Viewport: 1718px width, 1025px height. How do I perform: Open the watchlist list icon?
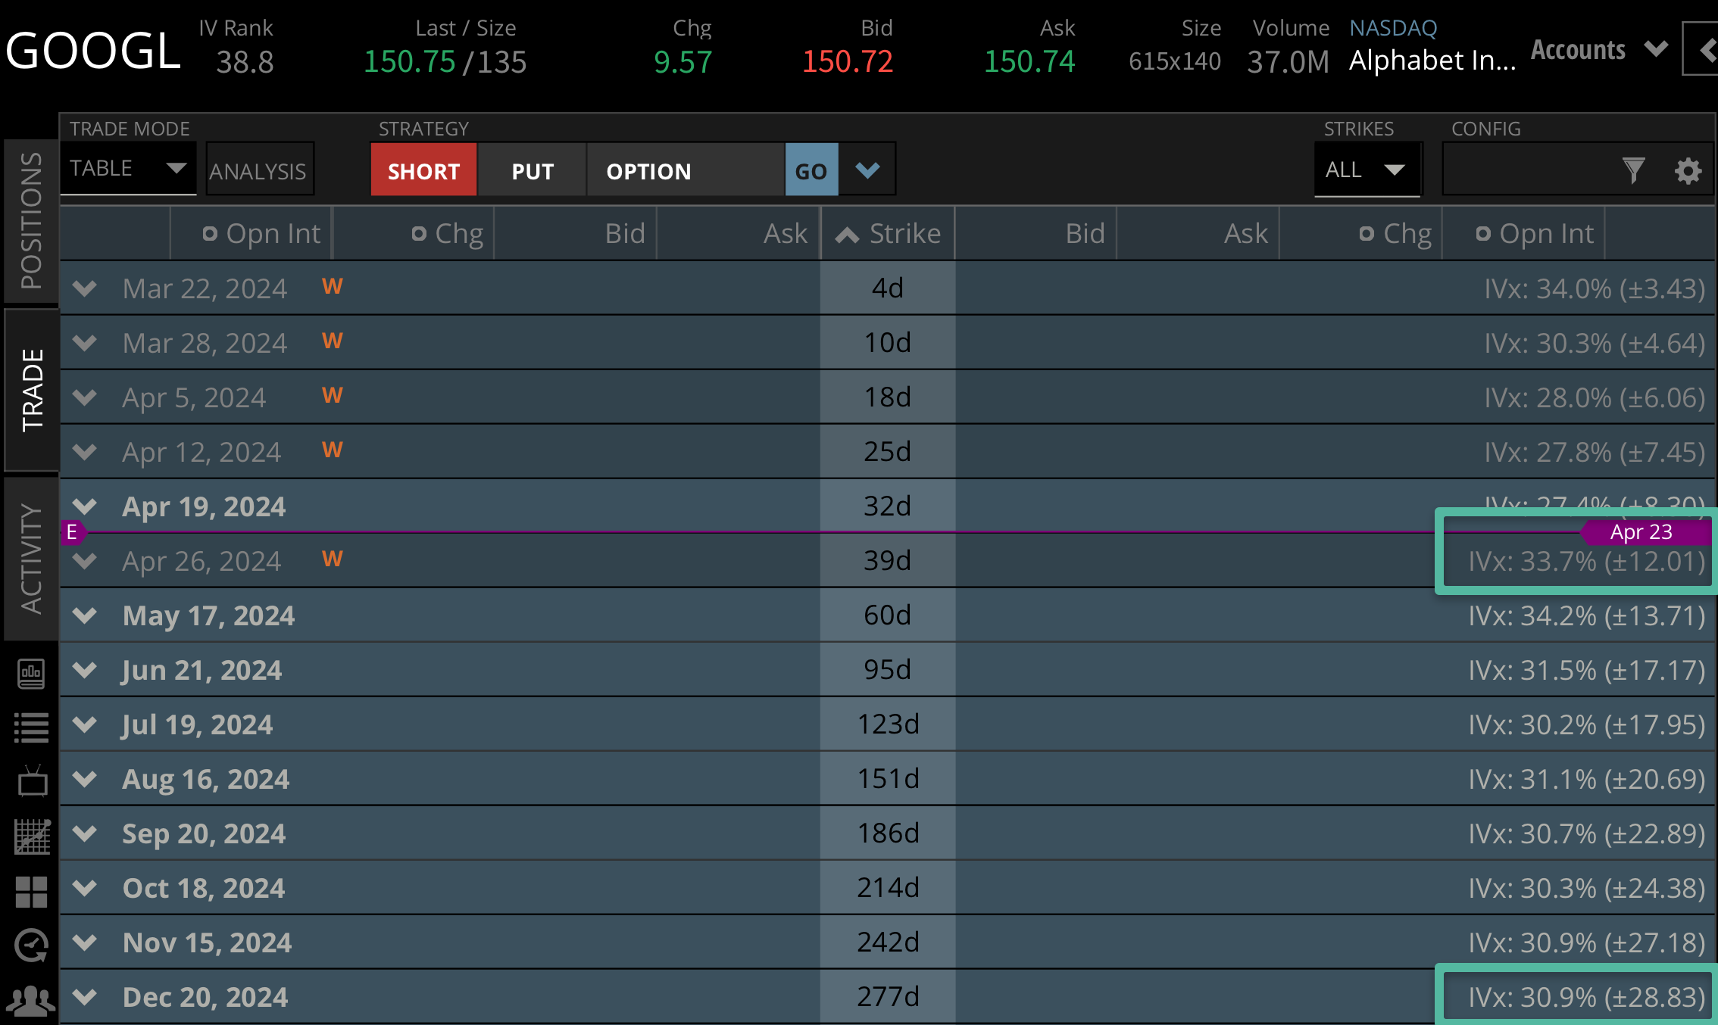tap(31, 727)
